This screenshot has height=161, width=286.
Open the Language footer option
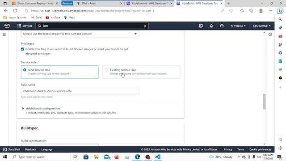point(46,149)
